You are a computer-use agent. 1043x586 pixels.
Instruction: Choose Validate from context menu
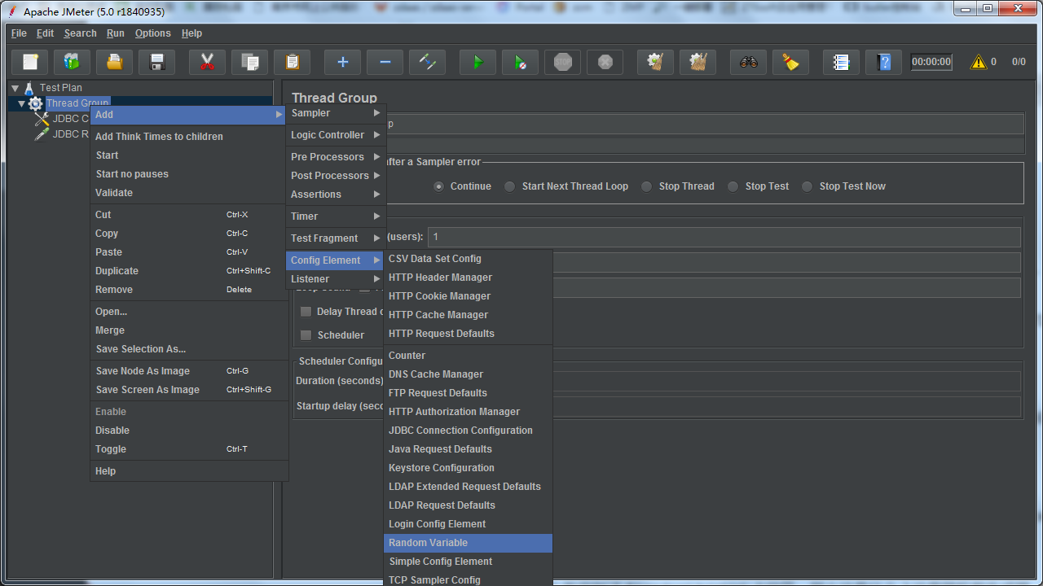tap(189, 193)
